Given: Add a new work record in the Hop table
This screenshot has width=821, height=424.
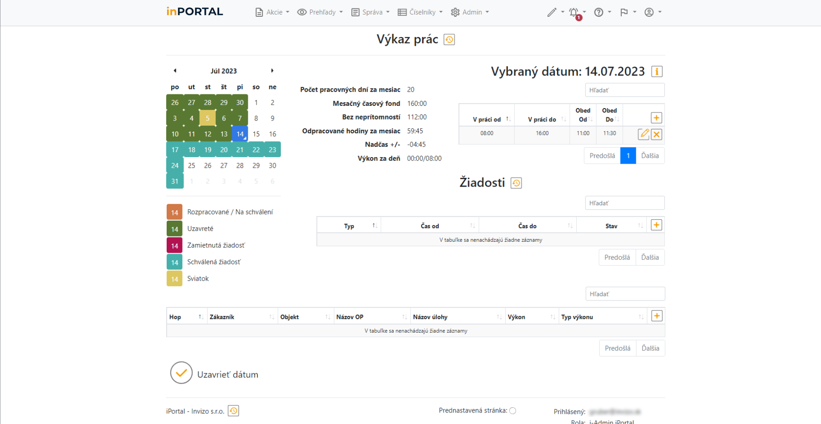Looking at the screenshot, I should tap(657, 316).
